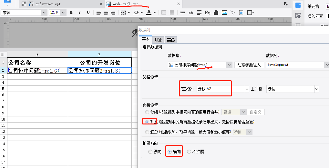
Task: Select cell B2 with 公司排序问题2-sql.S(
Action: tap(100, 70)
